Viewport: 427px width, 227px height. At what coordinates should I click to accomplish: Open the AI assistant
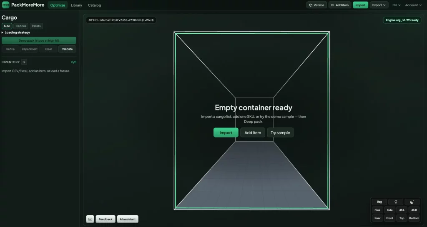coord(128,219)
